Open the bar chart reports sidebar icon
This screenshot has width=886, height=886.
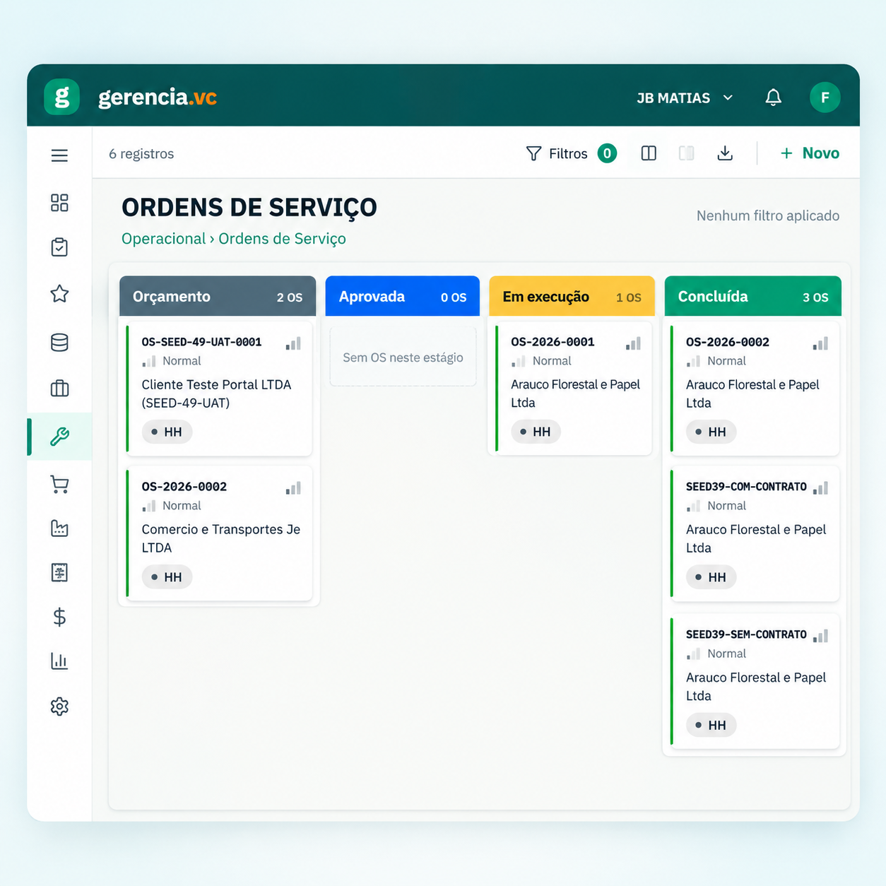[x=59, y=661]
